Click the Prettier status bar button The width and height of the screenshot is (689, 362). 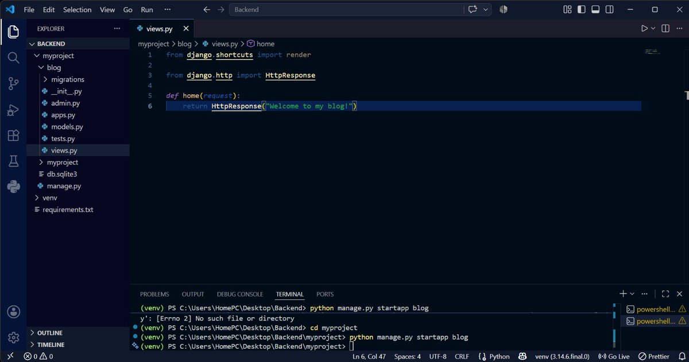654,356
